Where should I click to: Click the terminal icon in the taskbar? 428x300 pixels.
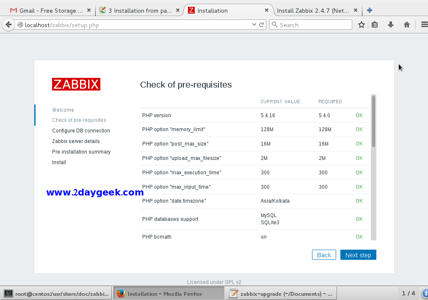[x=8, y=294]
